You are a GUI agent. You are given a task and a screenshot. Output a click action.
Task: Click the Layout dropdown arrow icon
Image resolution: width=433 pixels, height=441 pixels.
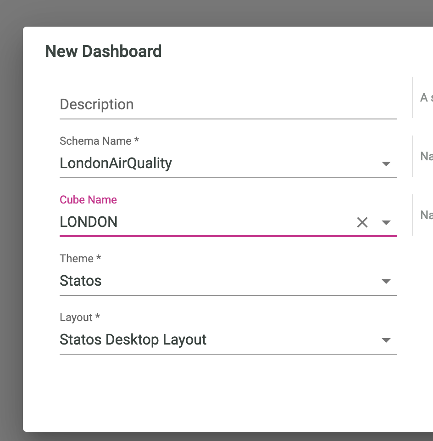click(x=387, y=340)
